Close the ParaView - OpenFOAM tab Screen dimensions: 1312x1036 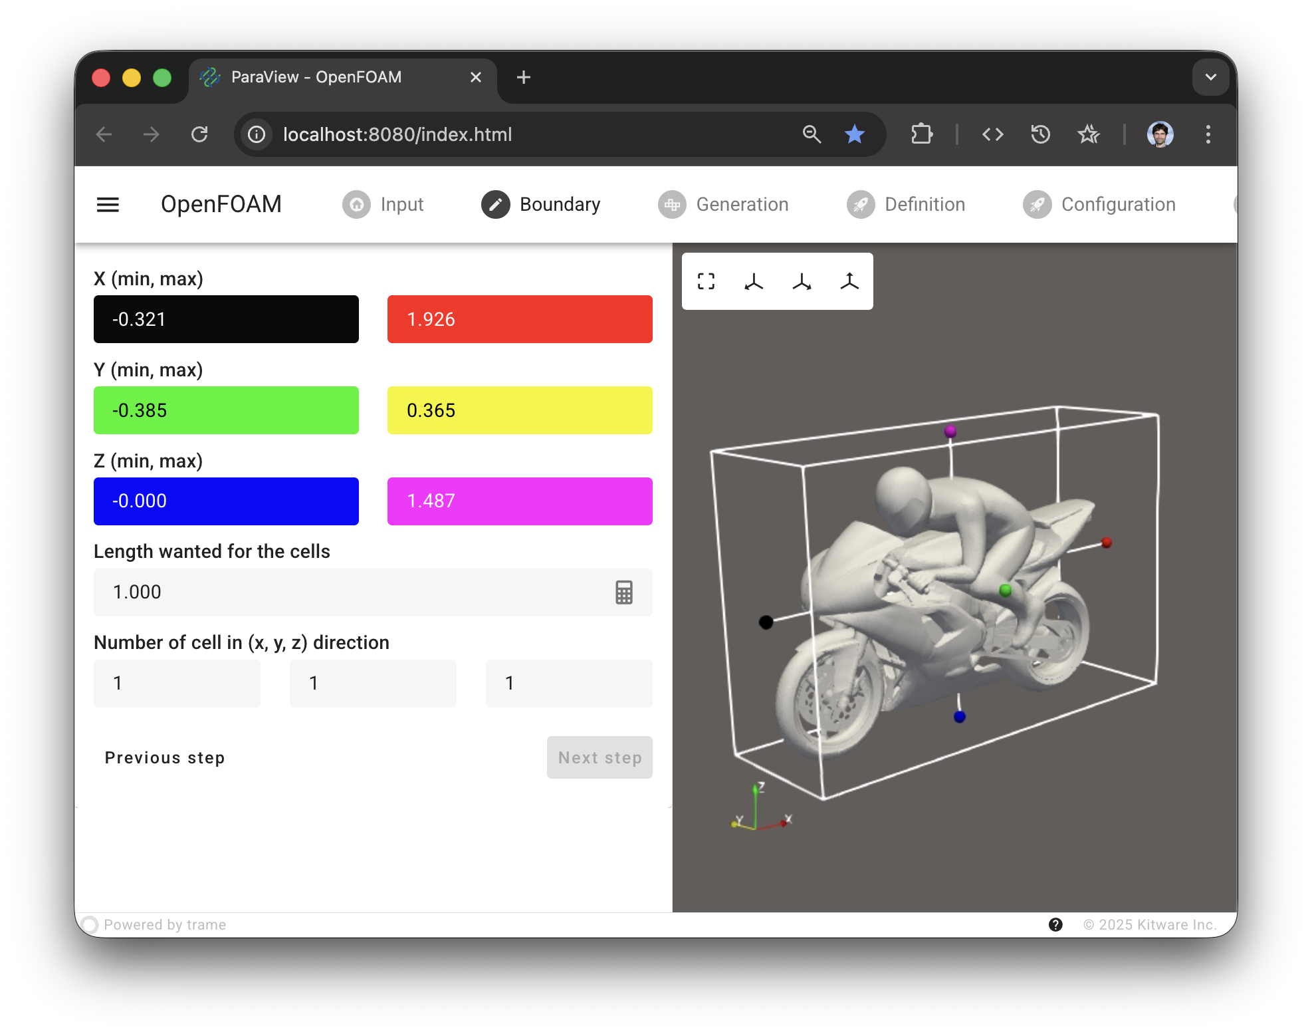[x=476, y=77]
